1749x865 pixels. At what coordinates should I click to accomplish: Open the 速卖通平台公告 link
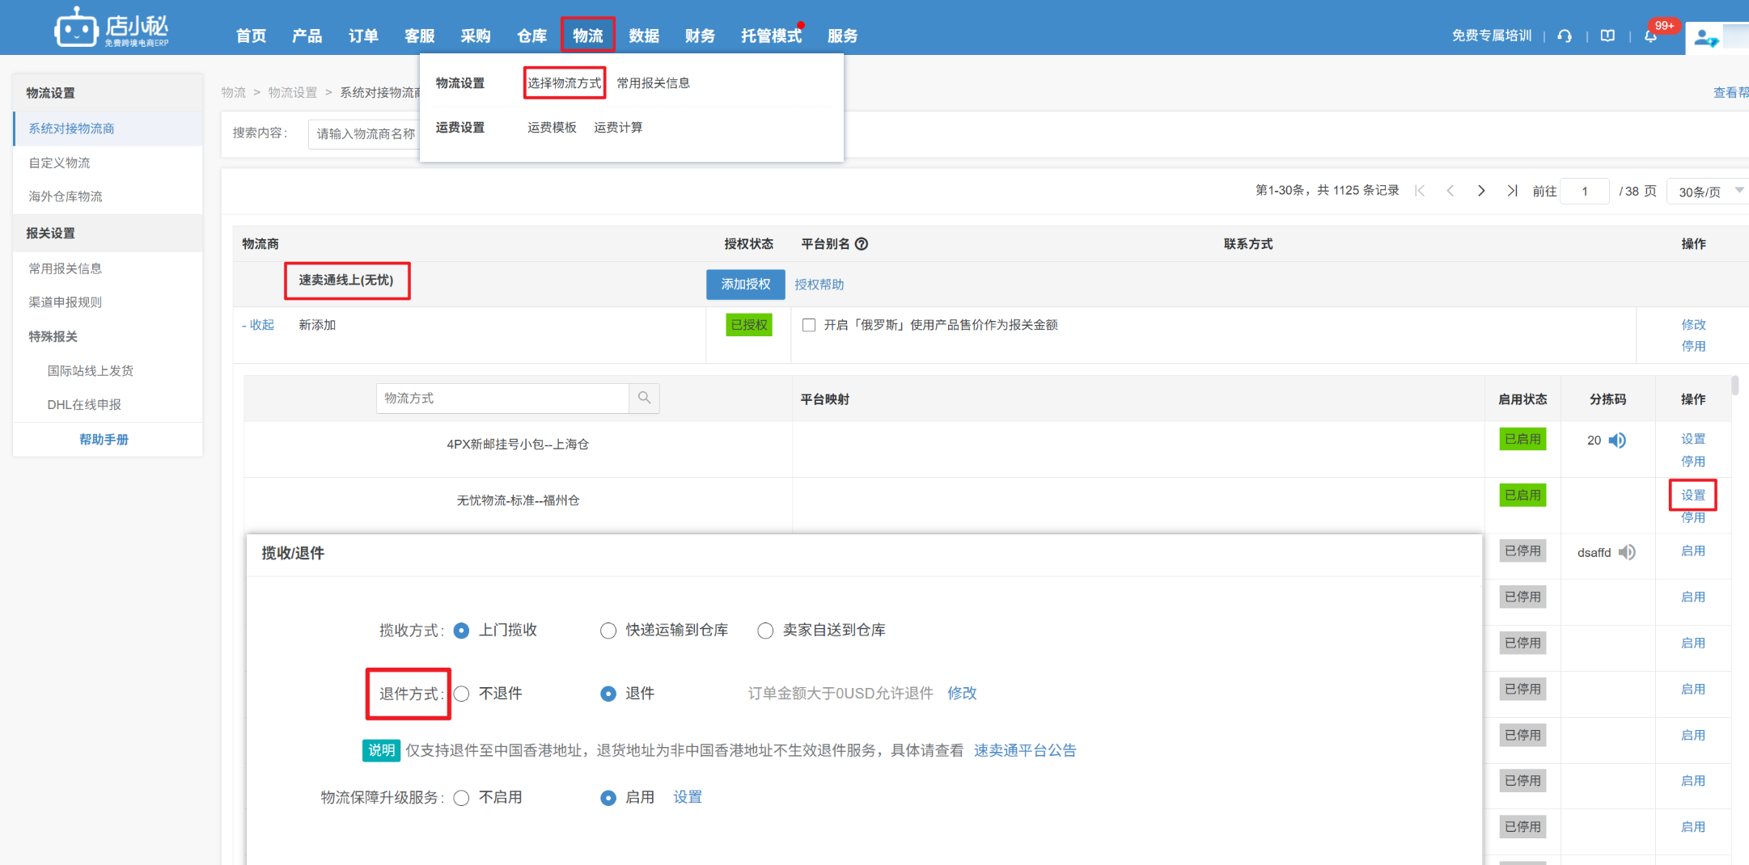point(1024,750)
